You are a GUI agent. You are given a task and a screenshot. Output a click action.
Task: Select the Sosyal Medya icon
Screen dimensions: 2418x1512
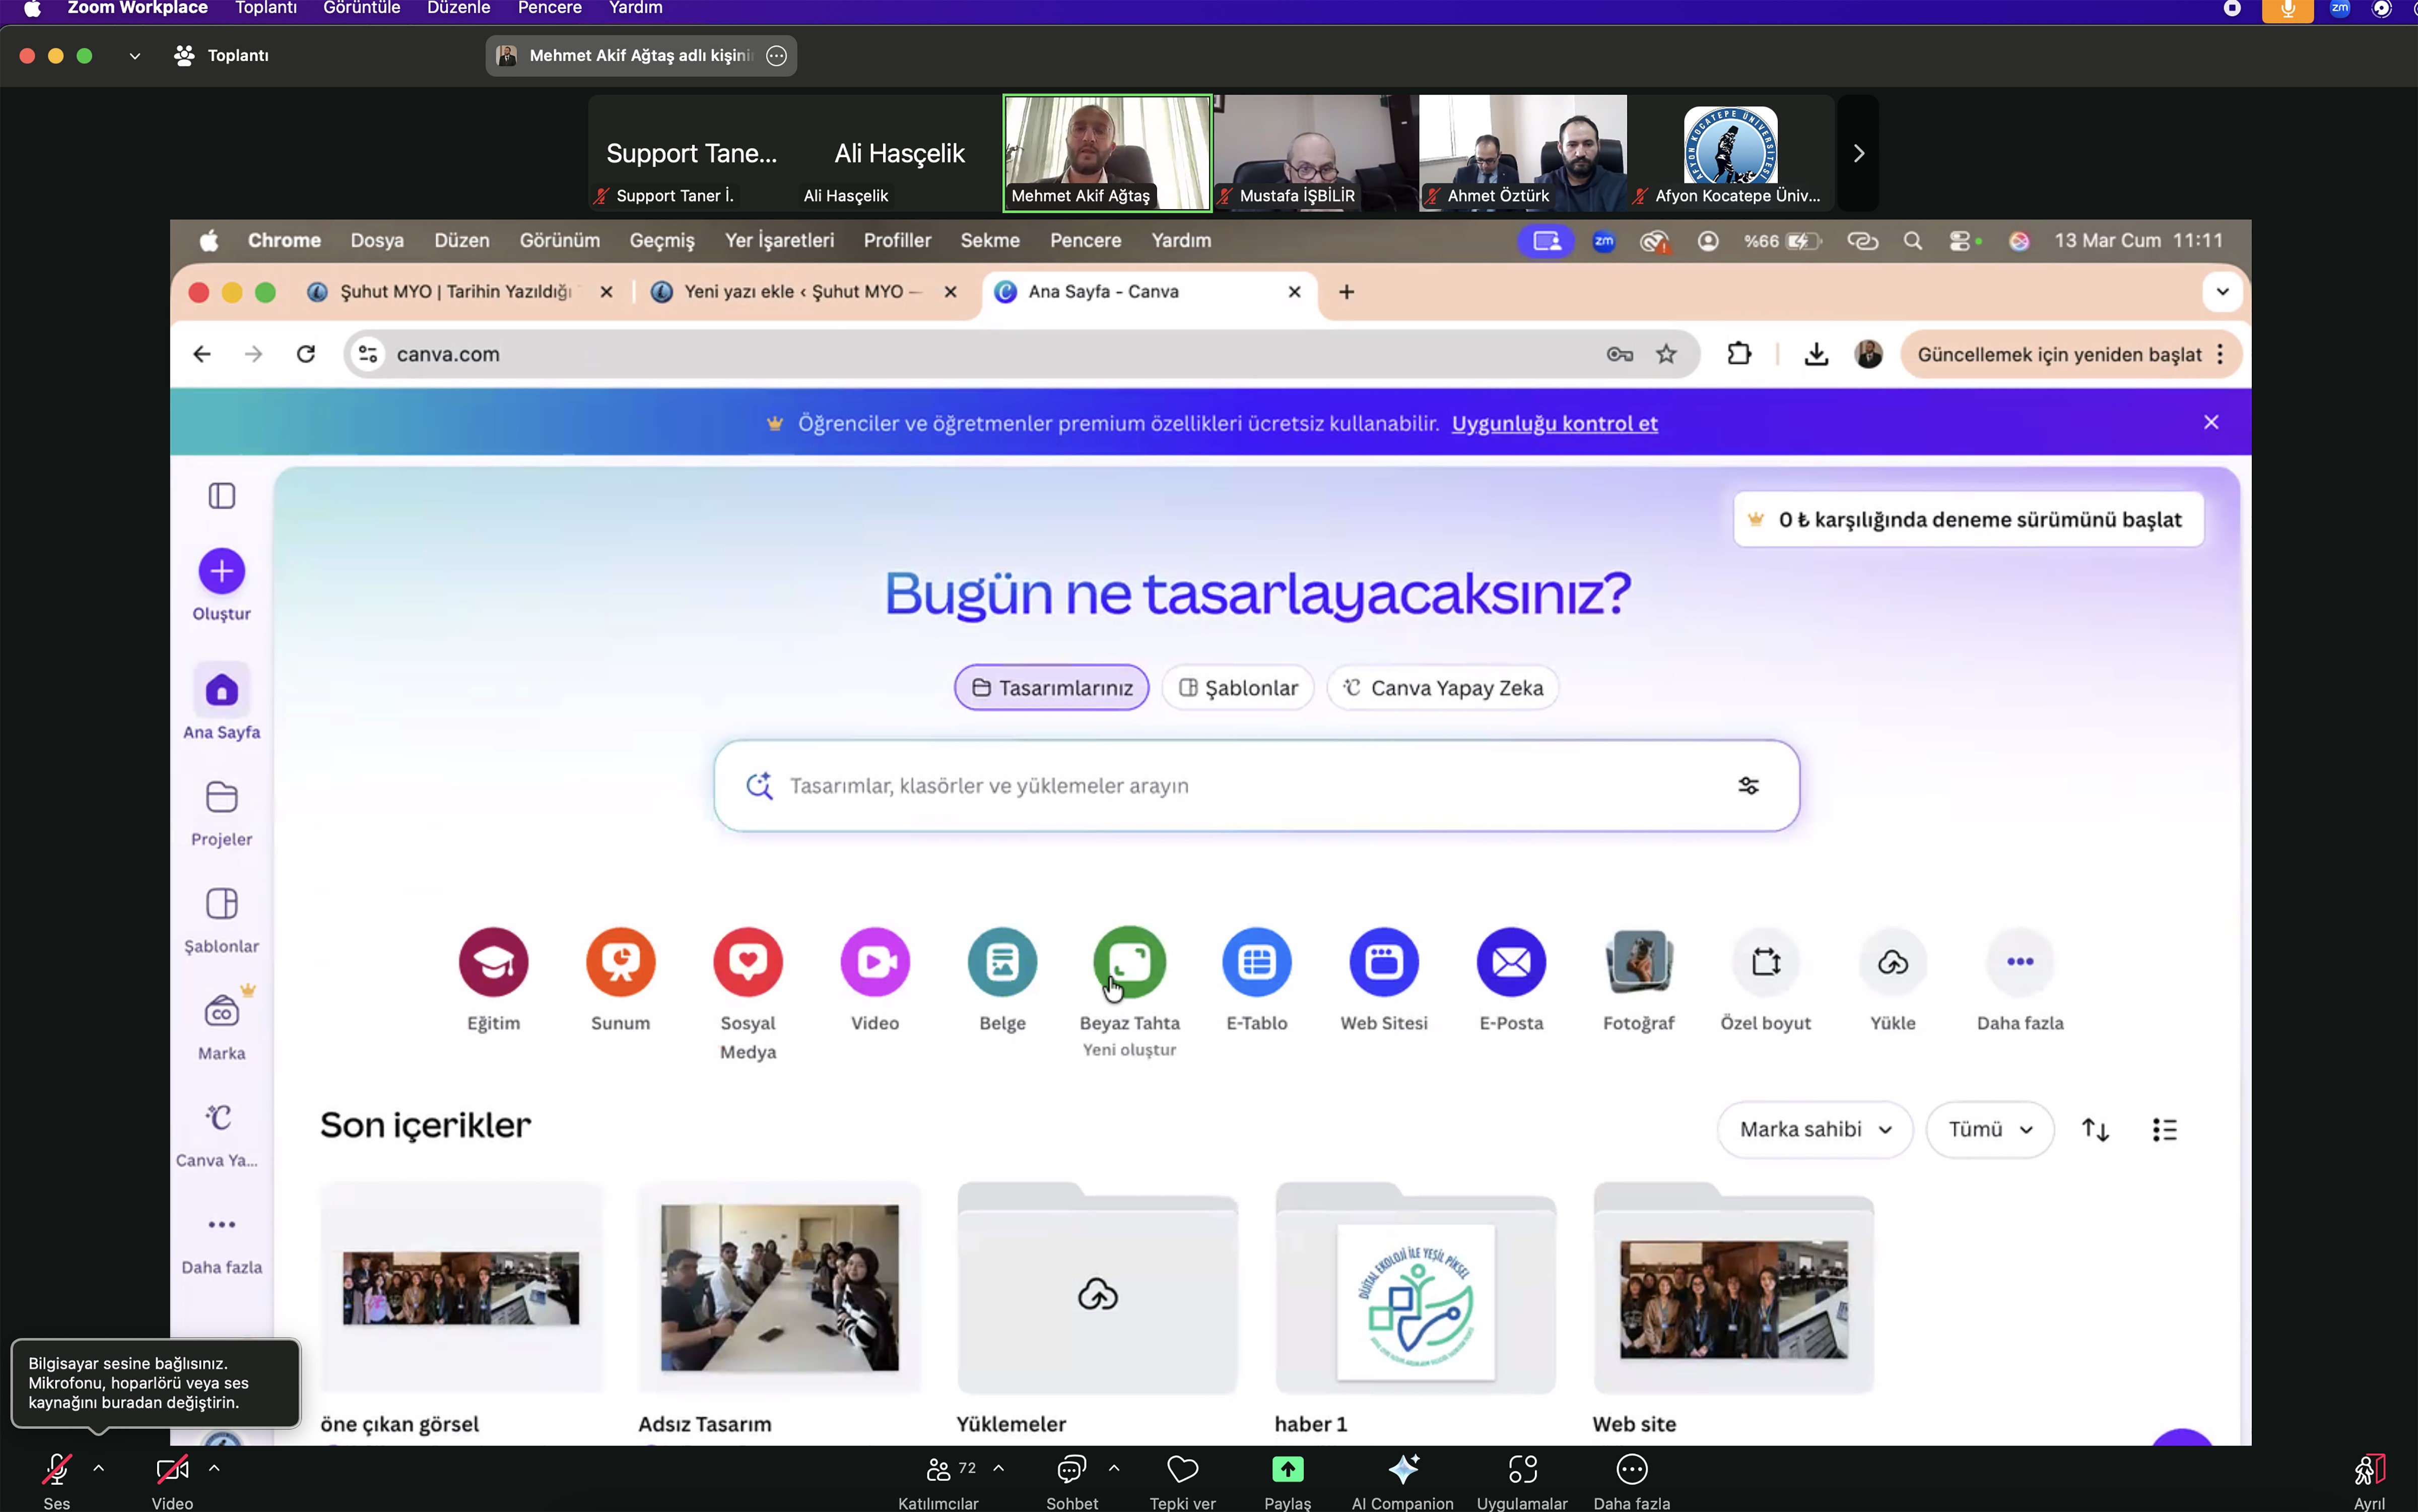(x=748, y=962)
